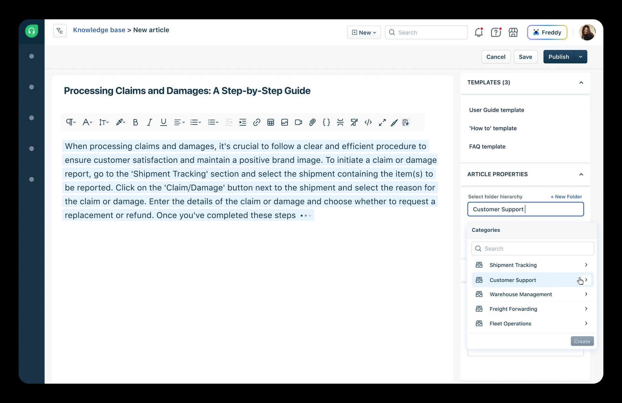Collapse the Templates section

point(581,82)
